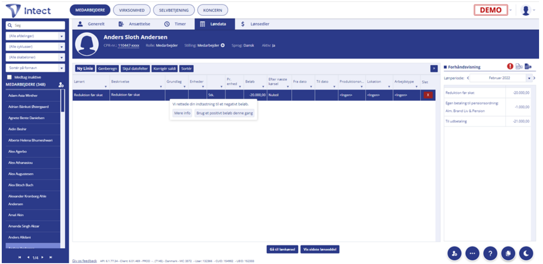Click the -20.000,00 Beløb cell
Viewport: 543px width, 264px height.
[255, 95]
